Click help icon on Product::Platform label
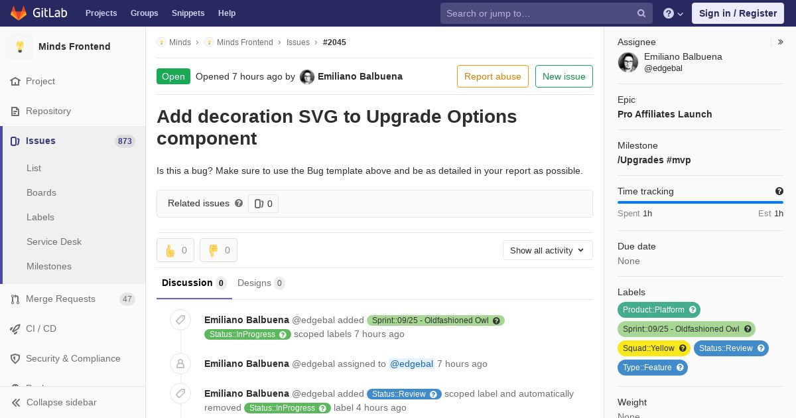This screenshot has height=418, width=796. (x=693, y=310)
